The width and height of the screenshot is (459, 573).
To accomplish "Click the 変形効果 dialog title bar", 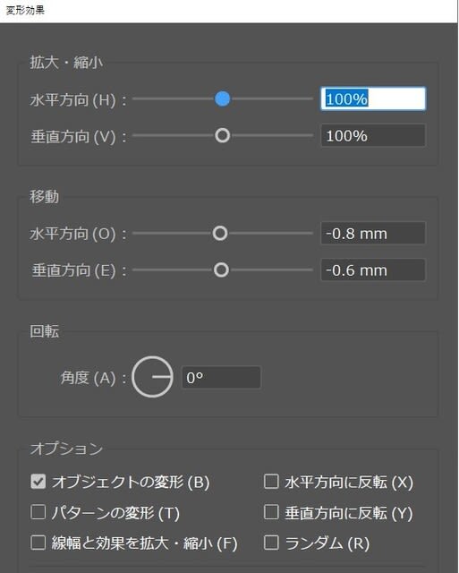I will coord(229,11).
